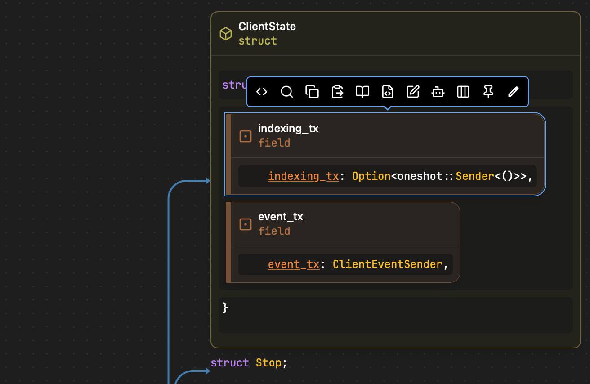This screenshot has width=590, height=384.
Task: Click the code file icon
Action: (388, 92)
